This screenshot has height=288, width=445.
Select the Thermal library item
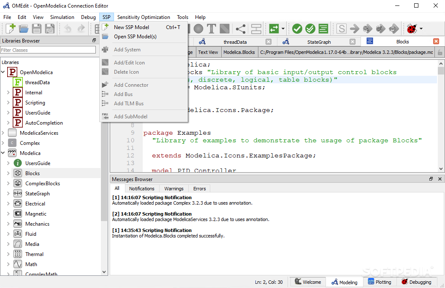click(34, 254)
